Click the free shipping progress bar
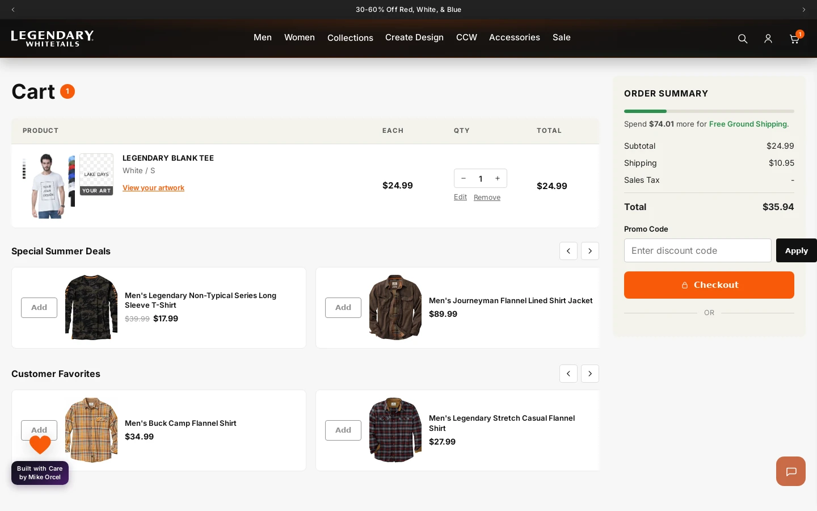Screen dimensions: 817x511 (709, 111)
